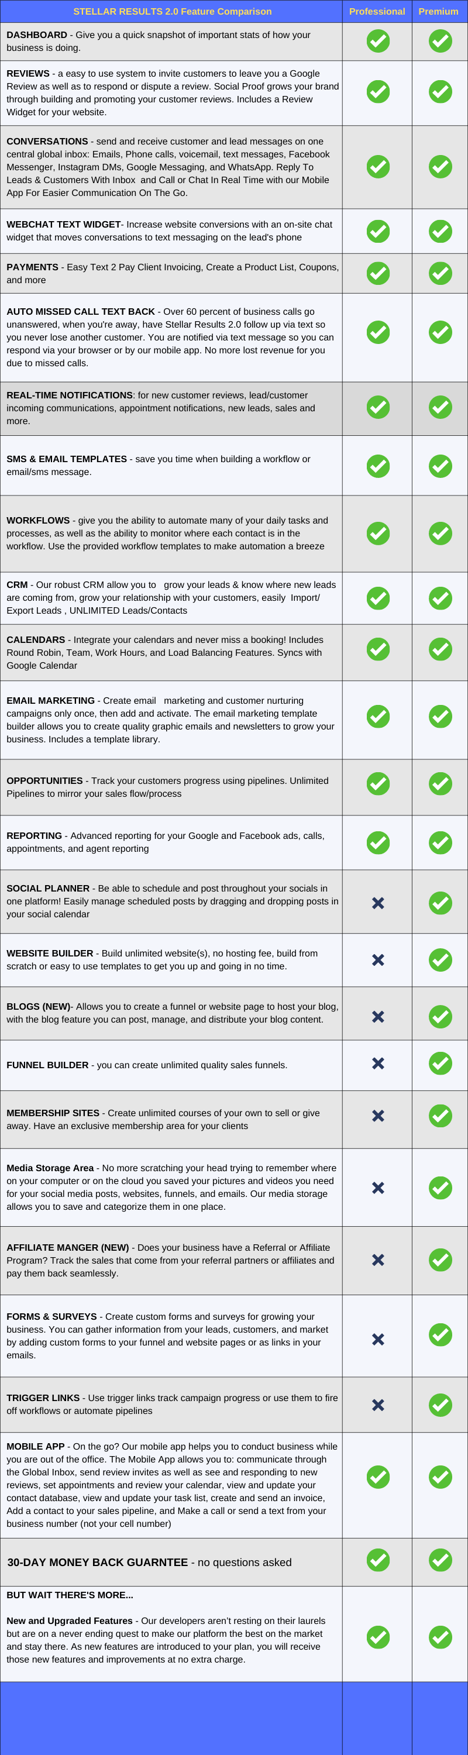The image size is (468, 1755).
Task: Click Professional X mark for SOCIAL PLANNER
Action: (378, 903)
